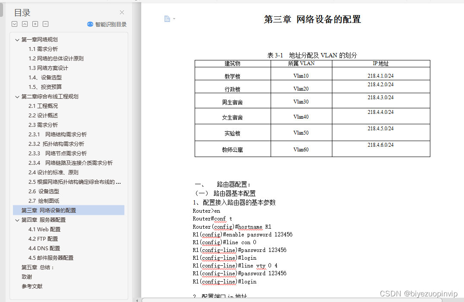Click the line R1(config-line)#line vty 0 4

[235, 266]
